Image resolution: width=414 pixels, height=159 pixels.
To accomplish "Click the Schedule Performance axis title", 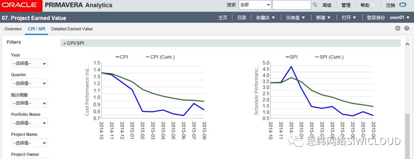I will pyautogui.click(x=256, y=90).
